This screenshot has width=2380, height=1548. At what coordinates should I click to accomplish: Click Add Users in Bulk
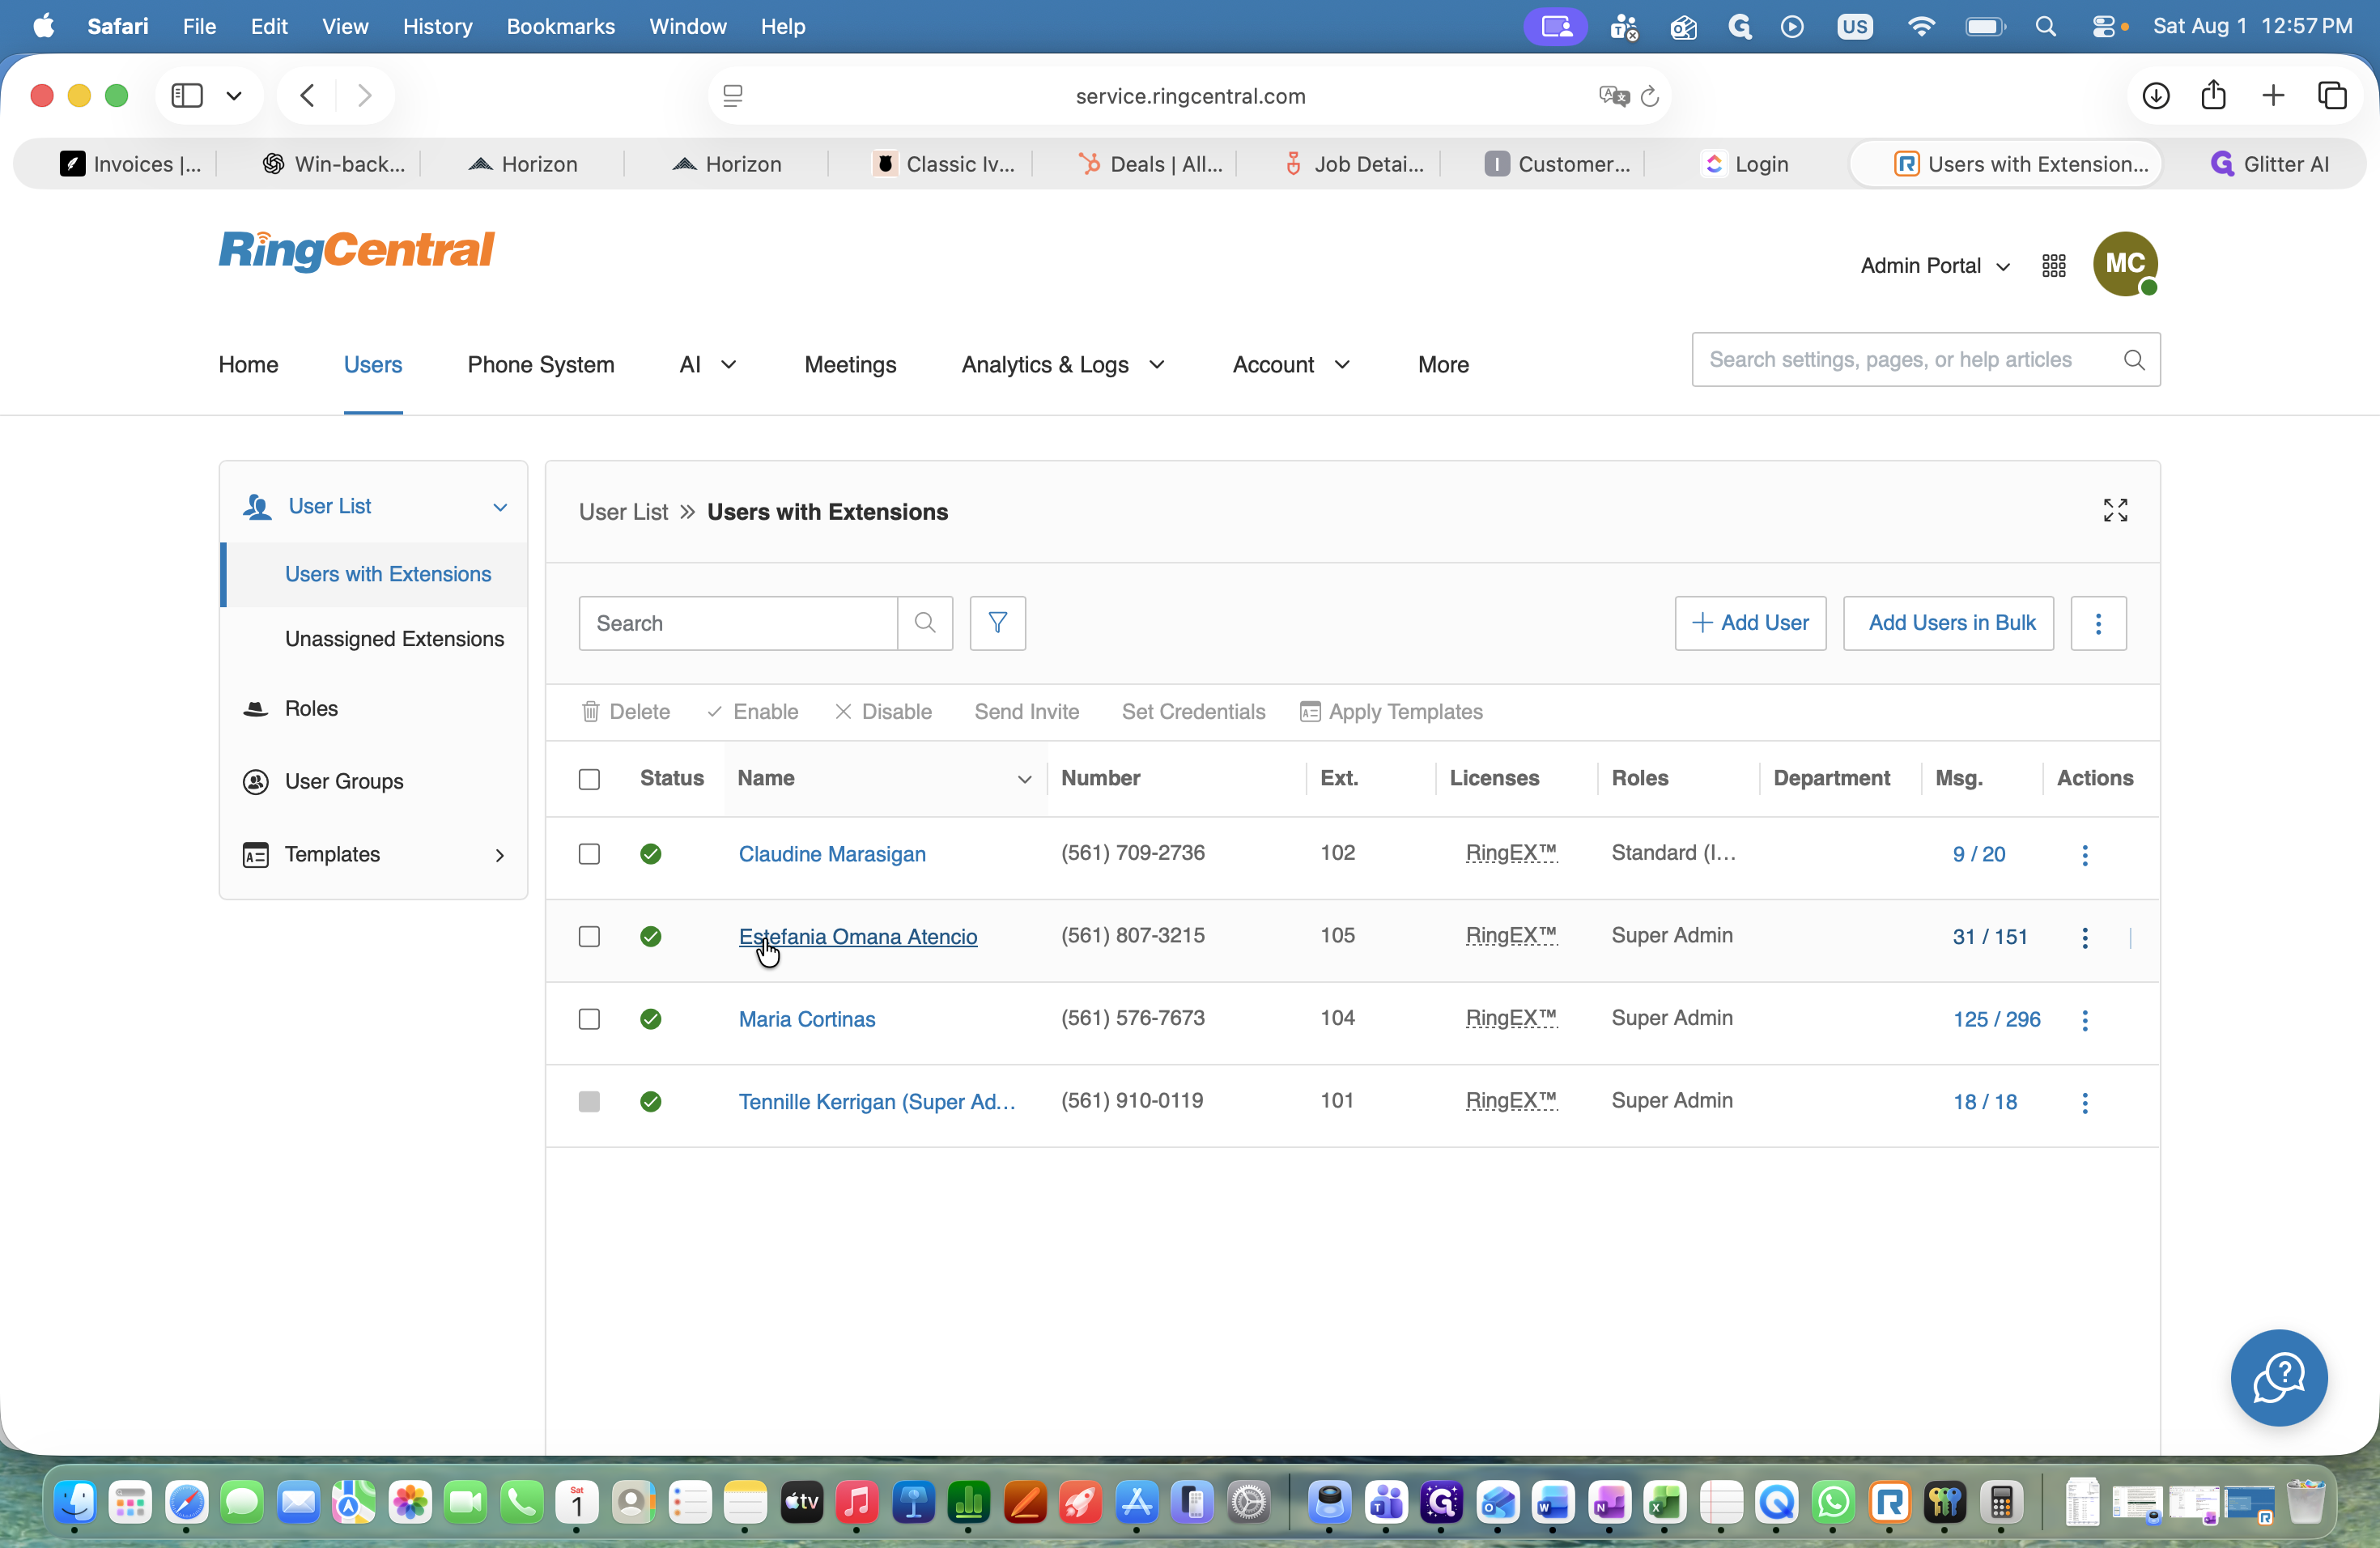[1948, 623]
